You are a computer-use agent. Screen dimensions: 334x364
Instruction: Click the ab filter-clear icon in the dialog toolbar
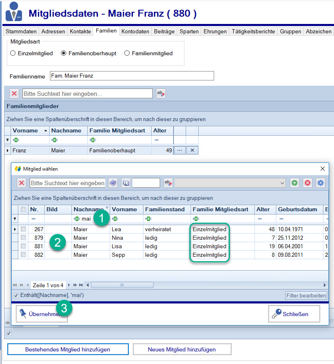click(x=168, y=183)
